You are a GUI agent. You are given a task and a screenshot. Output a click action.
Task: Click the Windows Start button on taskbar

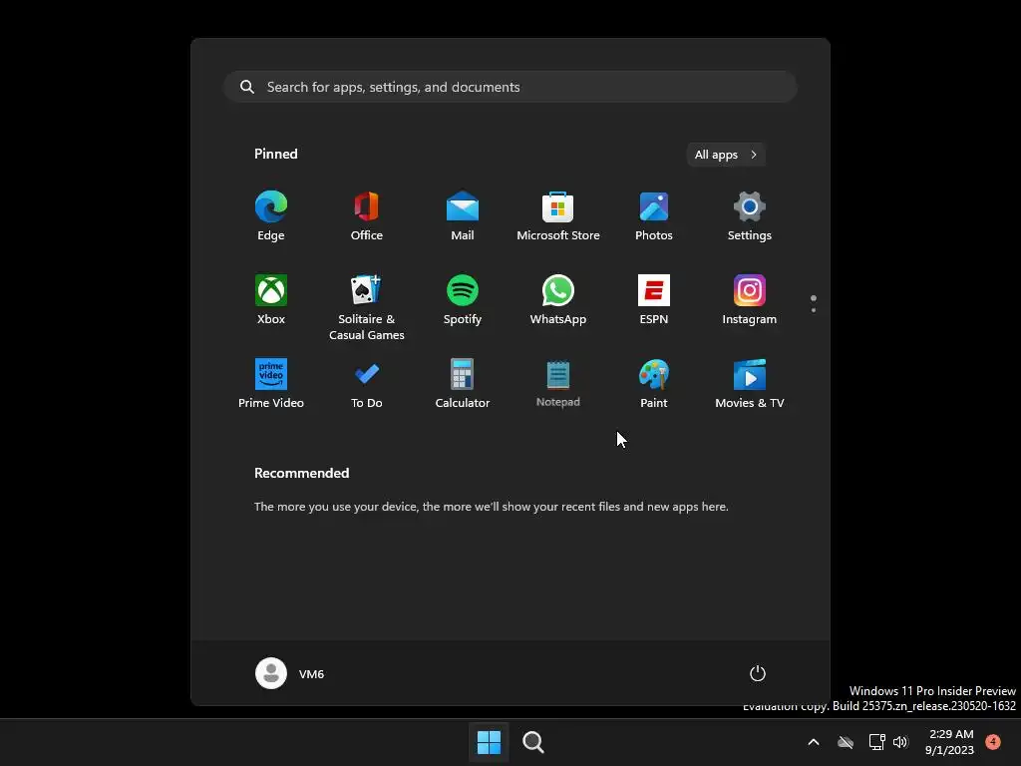(489, 742)
